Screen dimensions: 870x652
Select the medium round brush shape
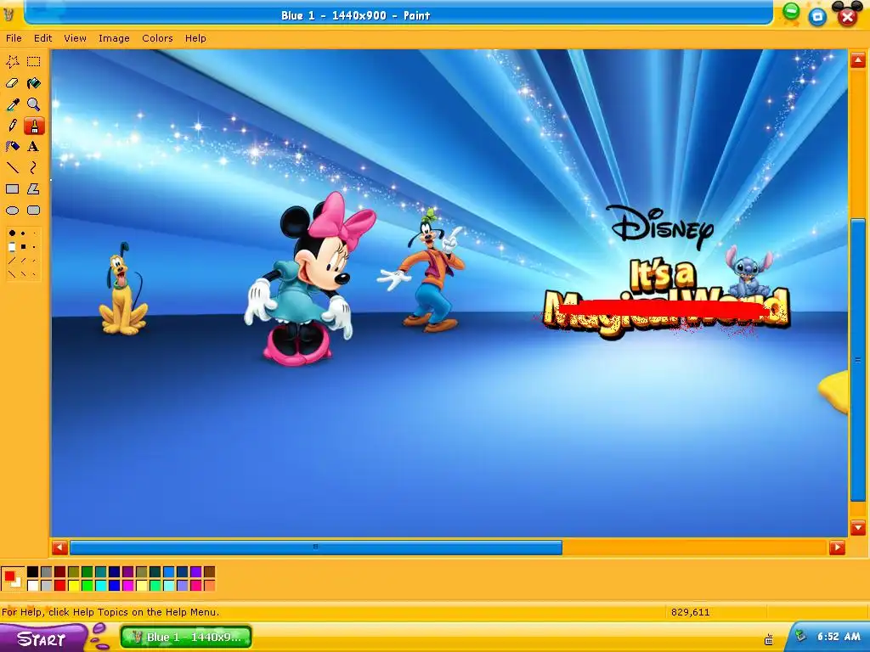(23, 233)
